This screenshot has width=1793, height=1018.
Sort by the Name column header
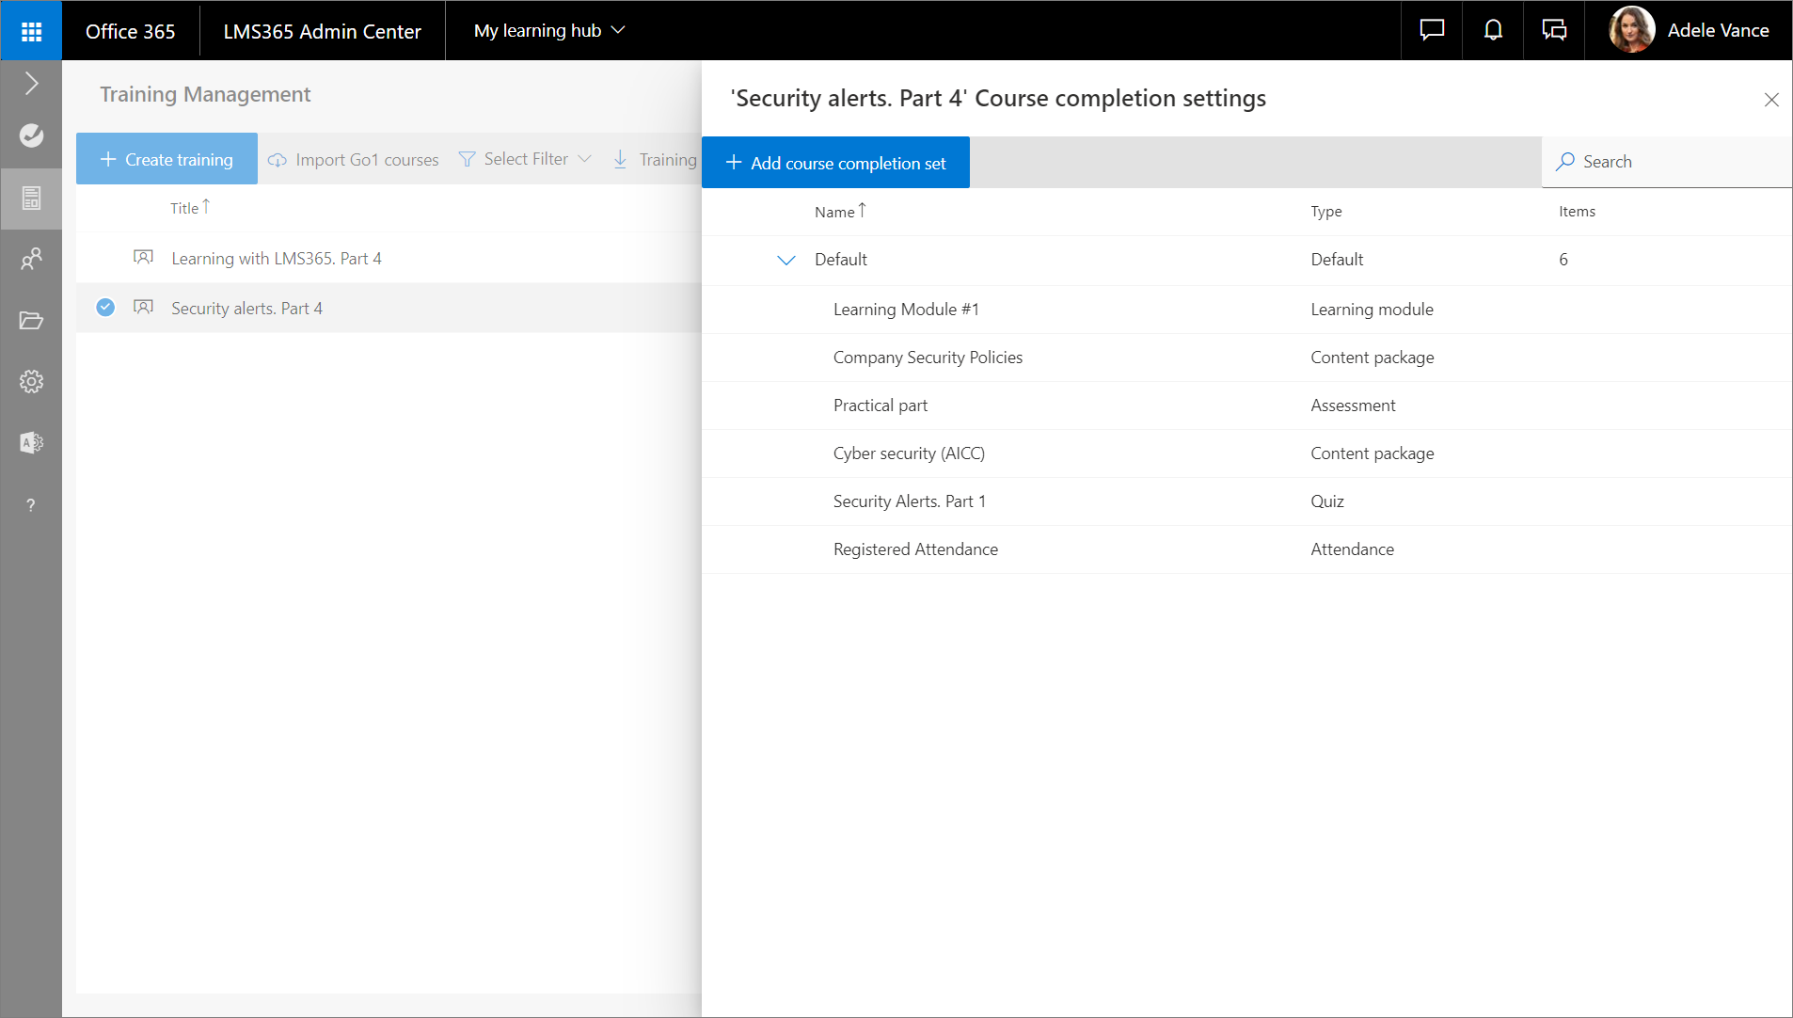pyautogui.click(x=834, y=212)
